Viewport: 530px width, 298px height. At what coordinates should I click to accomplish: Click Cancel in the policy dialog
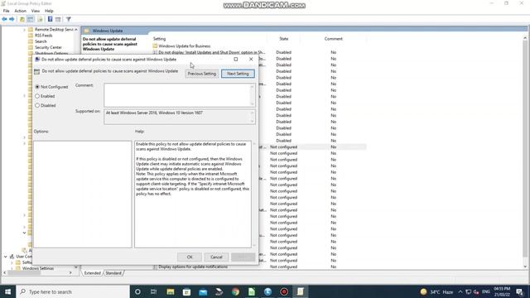click(x=216, y=257)
